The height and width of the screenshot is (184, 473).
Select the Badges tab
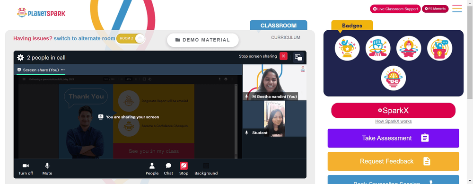point(352,26)
